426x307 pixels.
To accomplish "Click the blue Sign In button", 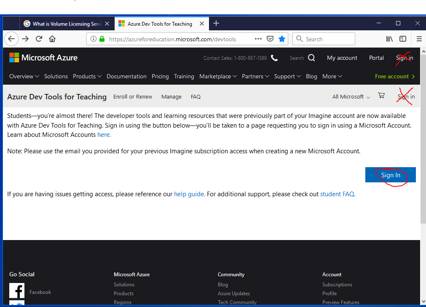I will pyautogui.click(x=391, y=175).
